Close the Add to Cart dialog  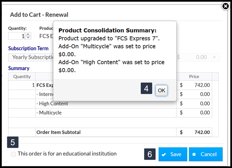pyautogui.click(x=226, y=6)
